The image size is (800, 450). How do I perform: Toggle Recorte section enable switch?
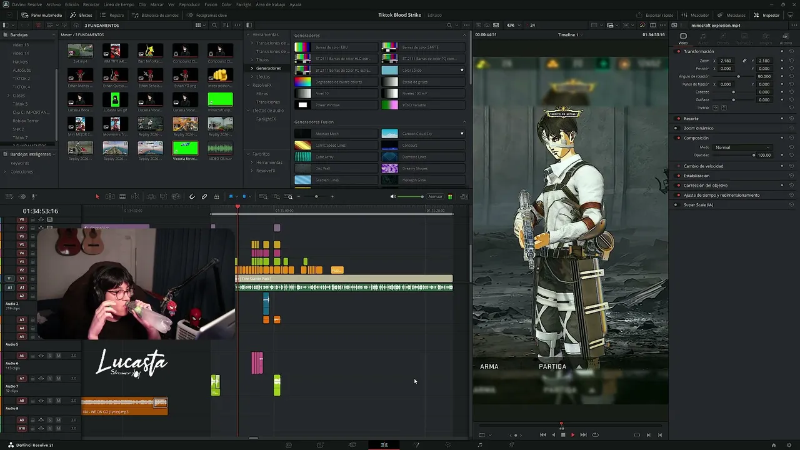click(678, 119)
